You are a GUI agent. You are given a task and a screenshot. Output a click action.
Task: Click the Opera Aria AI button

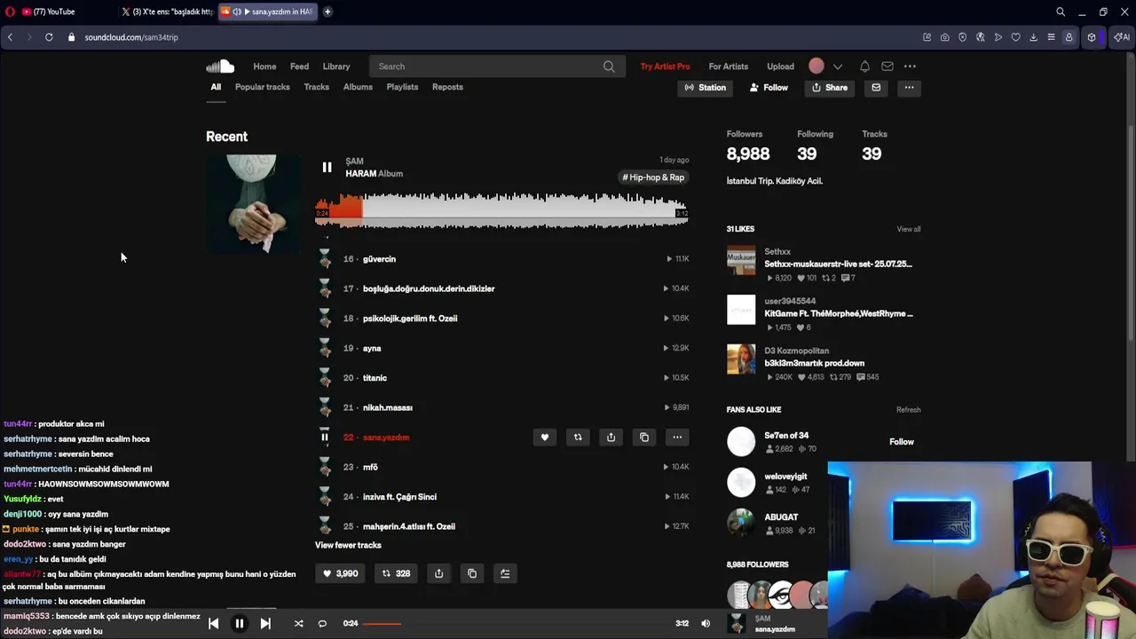pos(1122,37)
